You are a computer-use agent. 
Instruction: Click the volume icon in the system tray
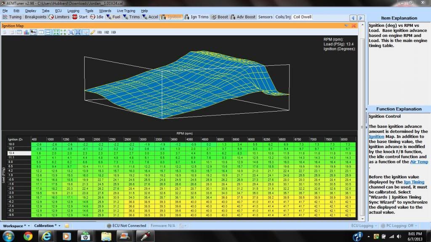[x=399, y=237]
